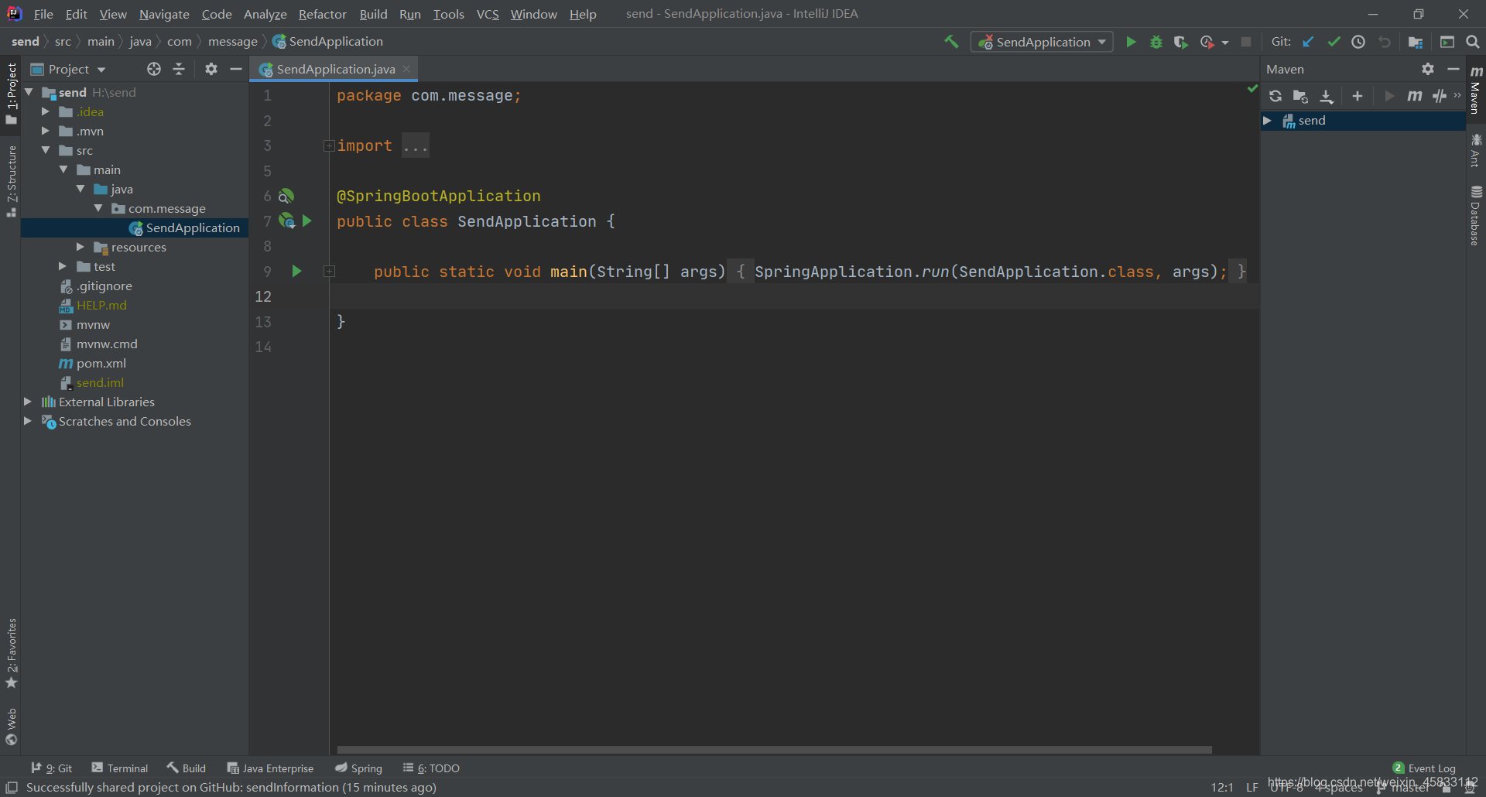Open the 6: TODO tool window

click(x=431, y=768)
